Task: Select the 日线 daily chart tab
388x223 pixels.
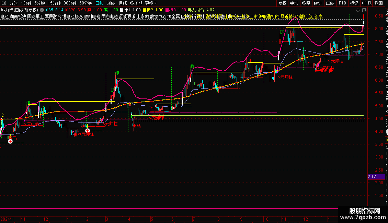Action: (100, 3)
